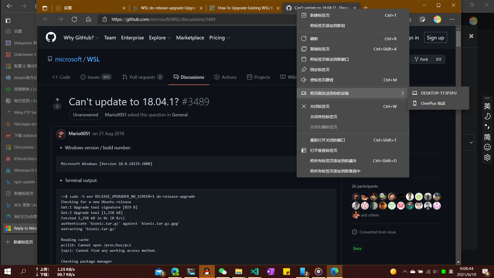Click Windows Start button

point(7,272)
